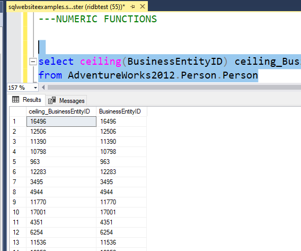Click the Messages tab icon
Viewport: 301px width, 251px height.
(52, 100)
